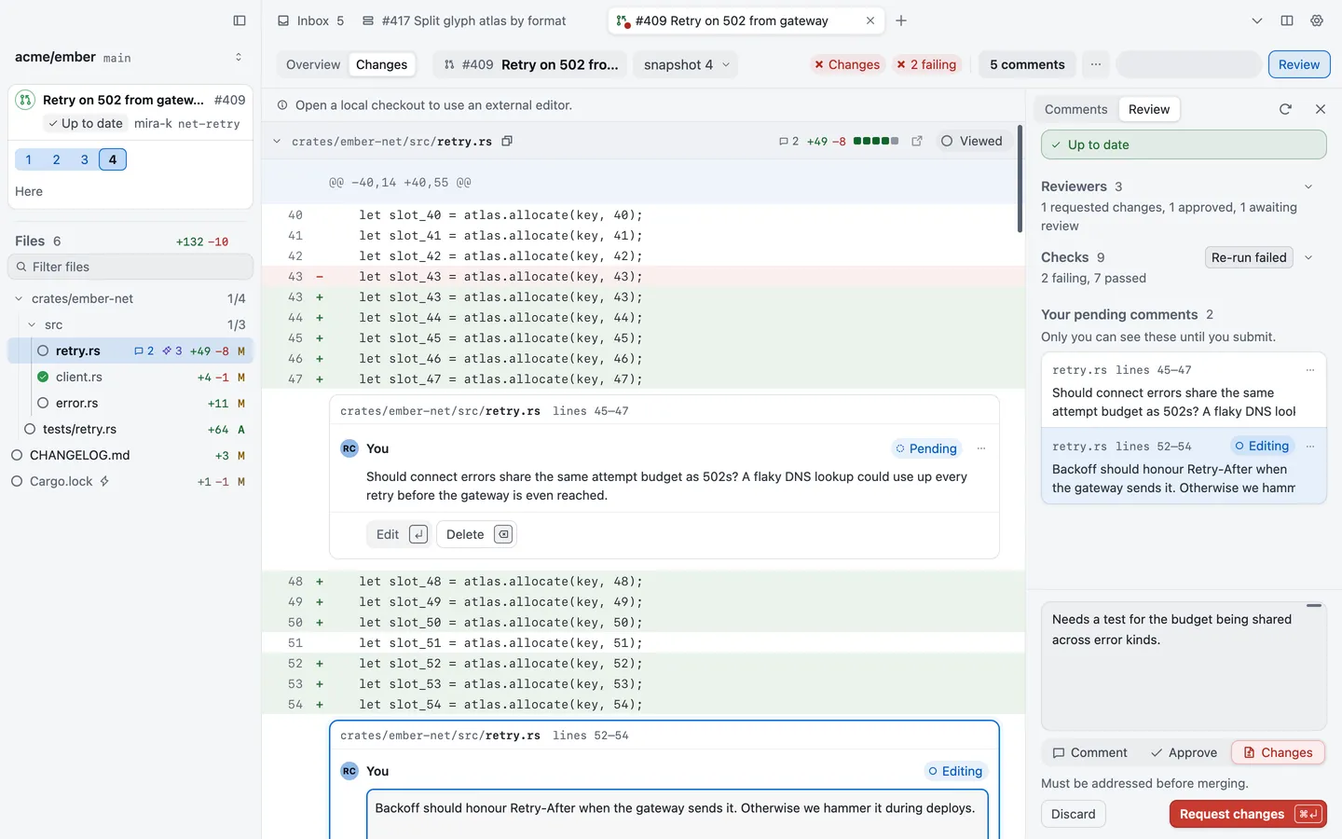Screen dimensions: 1342x839
Task: Open repository switcher next to acme/ember
Action: coord(239,57)
